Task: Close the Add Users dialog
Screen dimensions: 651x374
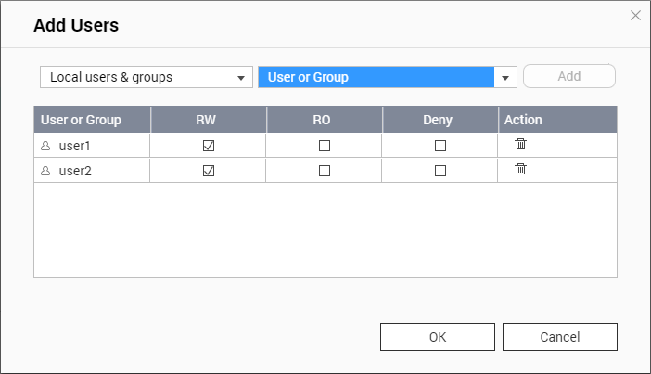Action: (635, 16)
